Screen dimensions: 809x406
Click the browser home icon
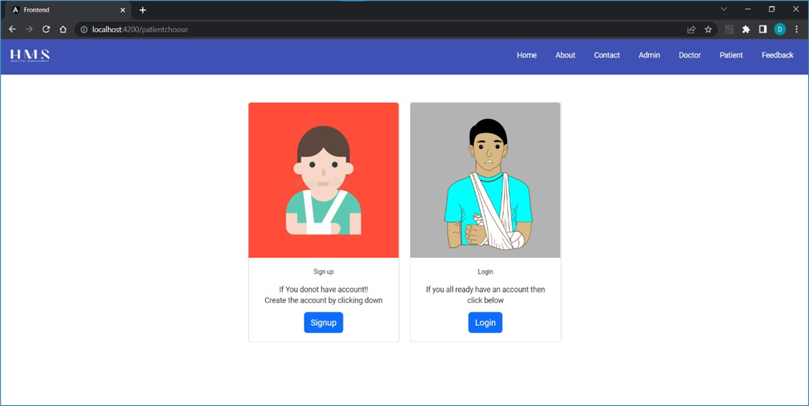coord(63,29)
